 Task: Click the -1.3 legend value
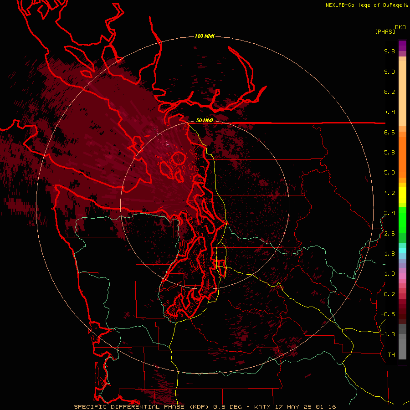pyautogui.click(x=388, y=334)
